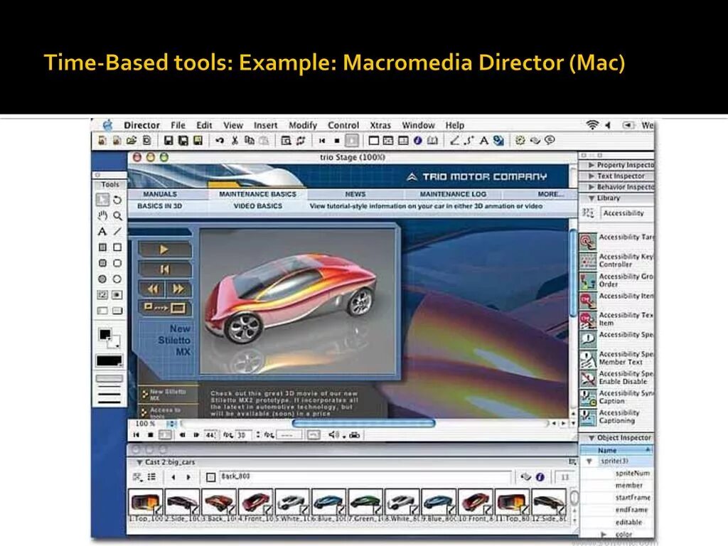The height and width of the screenshot is (546, 728).
Task: Click the Accessibility Target library icon
Action: [588, 242]
